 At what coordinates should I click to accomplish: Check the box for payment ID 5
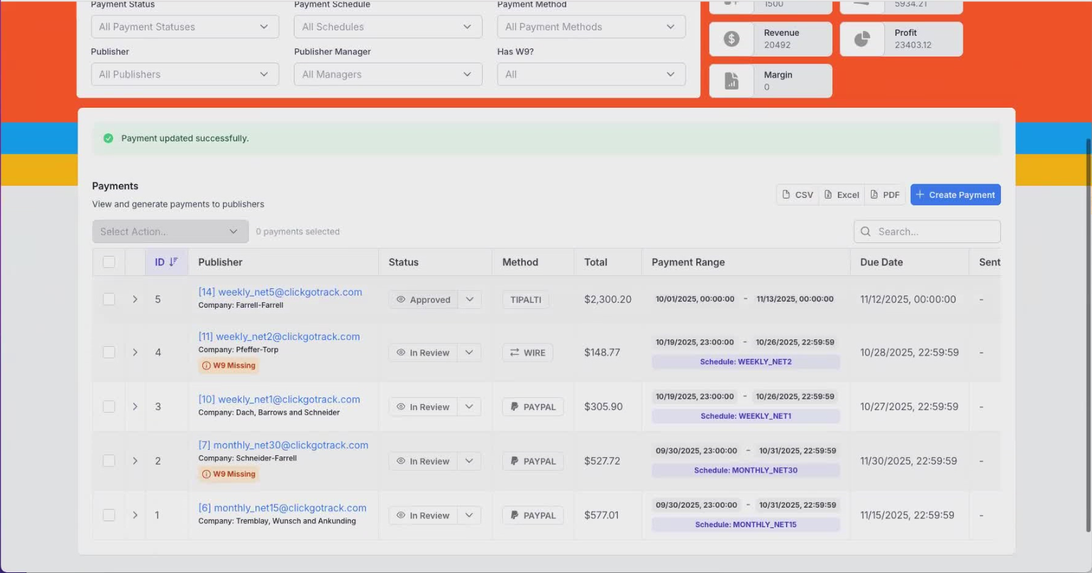pos(109,299)
